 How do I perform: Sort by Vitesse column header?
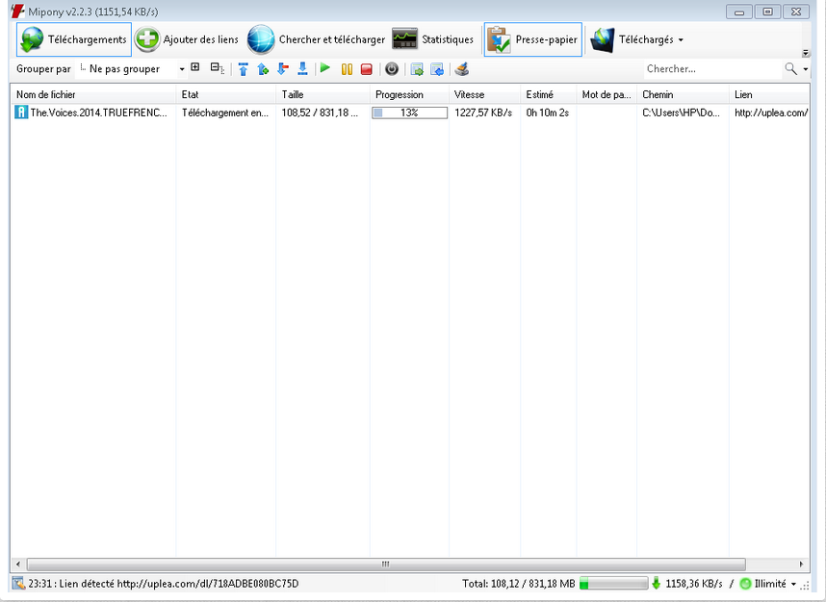pyautogui.click(x=484, y=94)
